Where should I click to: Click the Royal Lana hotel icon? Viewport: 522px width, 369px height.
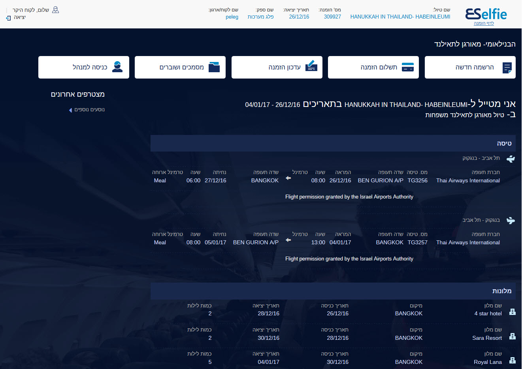(513, 361)
